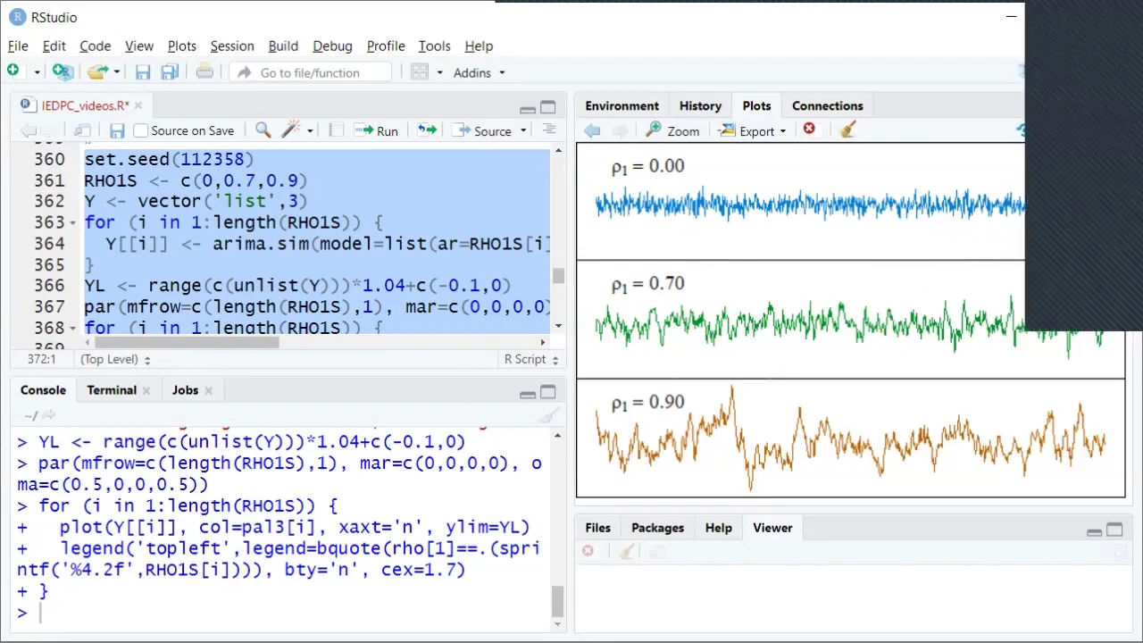Open the Tools menu
The height and width of the screenshot is (643, 1143).
click(x=434, y=46)
